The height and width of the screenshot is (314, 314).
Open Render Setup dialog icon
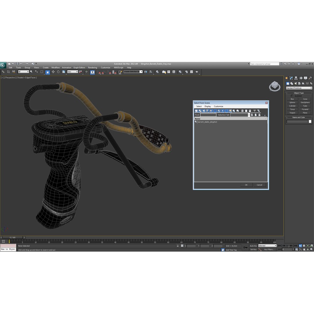pos(186,72)
